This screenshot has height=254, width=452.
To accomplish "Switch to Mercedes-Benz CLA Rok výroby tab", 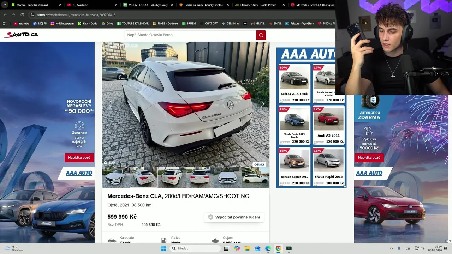I will coord(312,5).
